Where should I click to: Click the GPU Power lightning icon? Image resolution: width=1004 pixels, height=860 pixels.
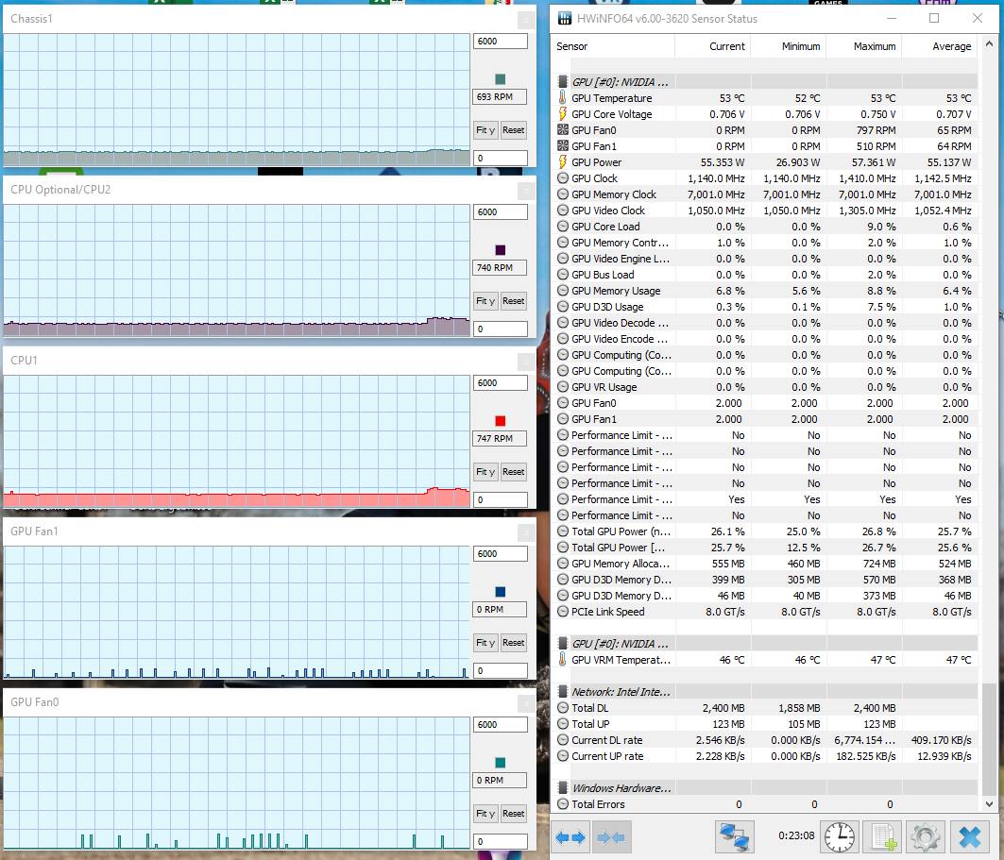tap(562, 161)
